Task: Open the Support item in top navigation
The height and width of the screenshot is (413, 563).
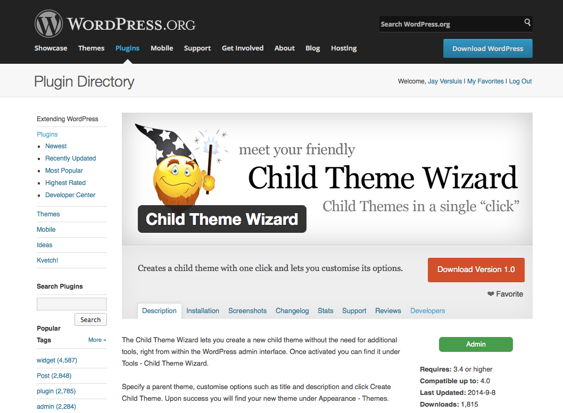Action: point(197,48)
